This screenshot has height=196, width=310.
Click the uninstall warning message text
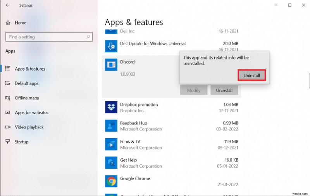pos(216,61)
